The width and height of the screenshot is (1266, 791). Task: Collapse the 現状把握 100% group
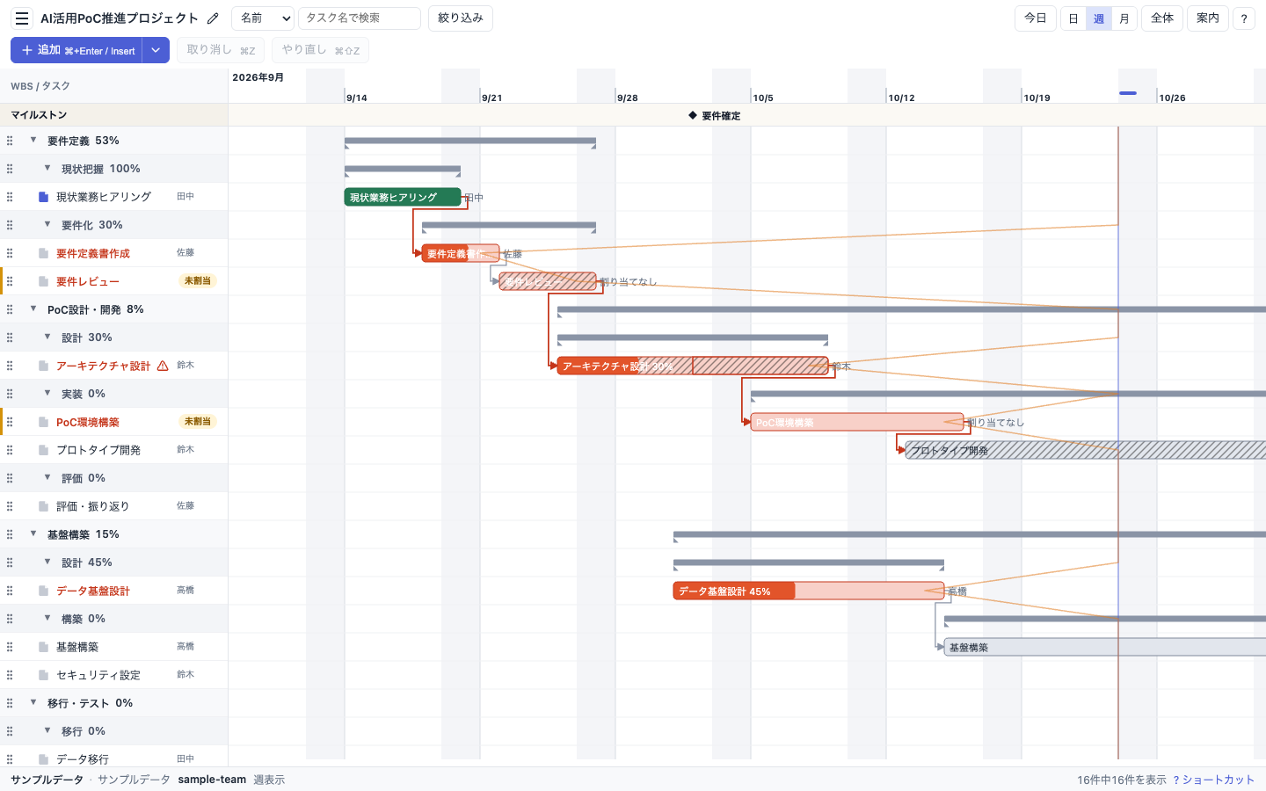[47, 168]
